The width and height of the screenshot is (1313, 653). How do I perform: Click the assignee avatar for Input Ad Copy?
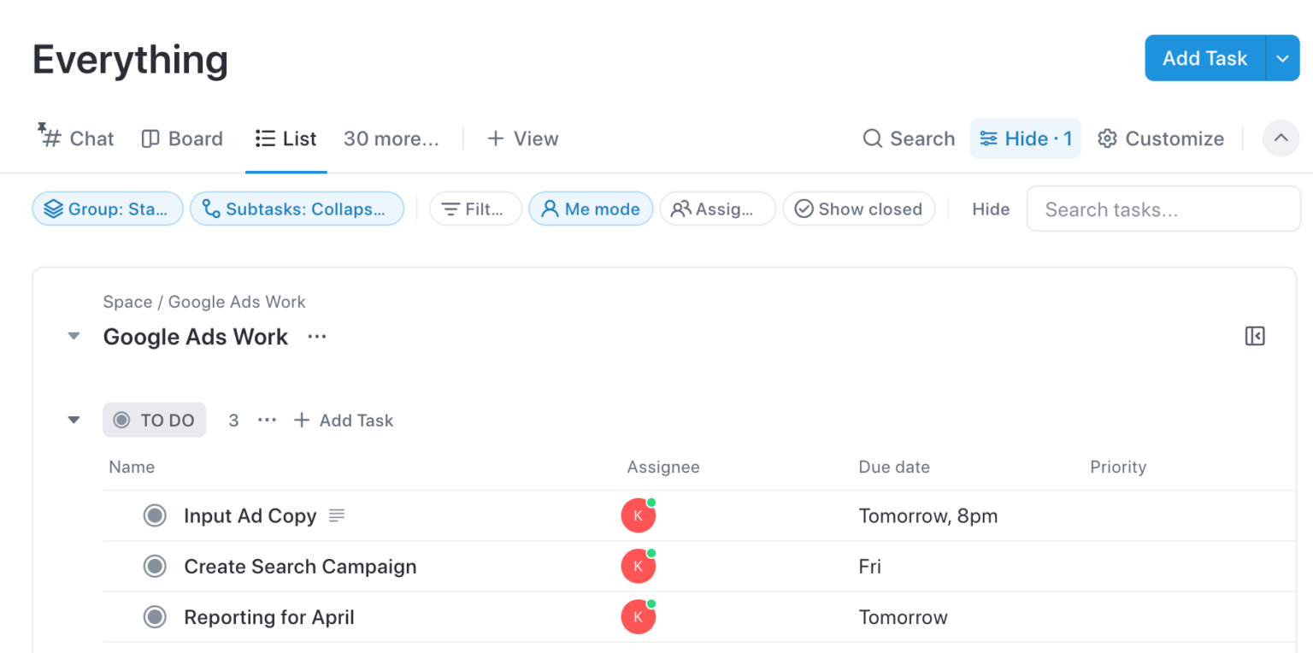tap(638, 515)
